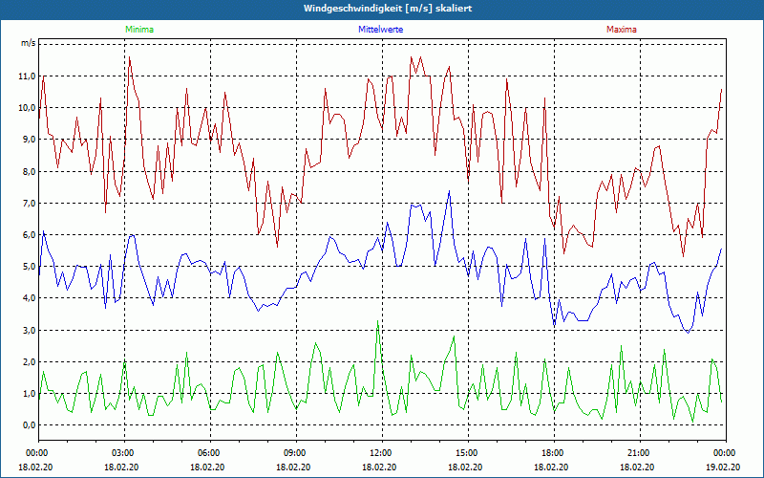764x478 pixels.
Task: Click the red Maxima legend label
Action: (x=622, y=30)
